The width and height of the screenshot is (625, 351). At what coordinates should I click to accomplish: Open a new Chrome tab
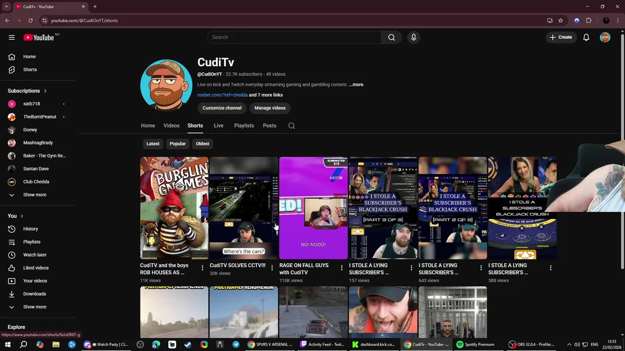95,7
